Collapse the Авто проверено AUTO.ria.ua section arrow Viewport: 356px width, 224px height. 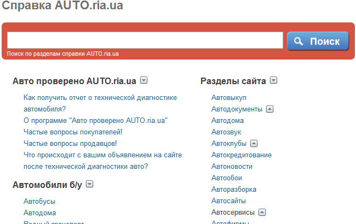pos(143,80)
